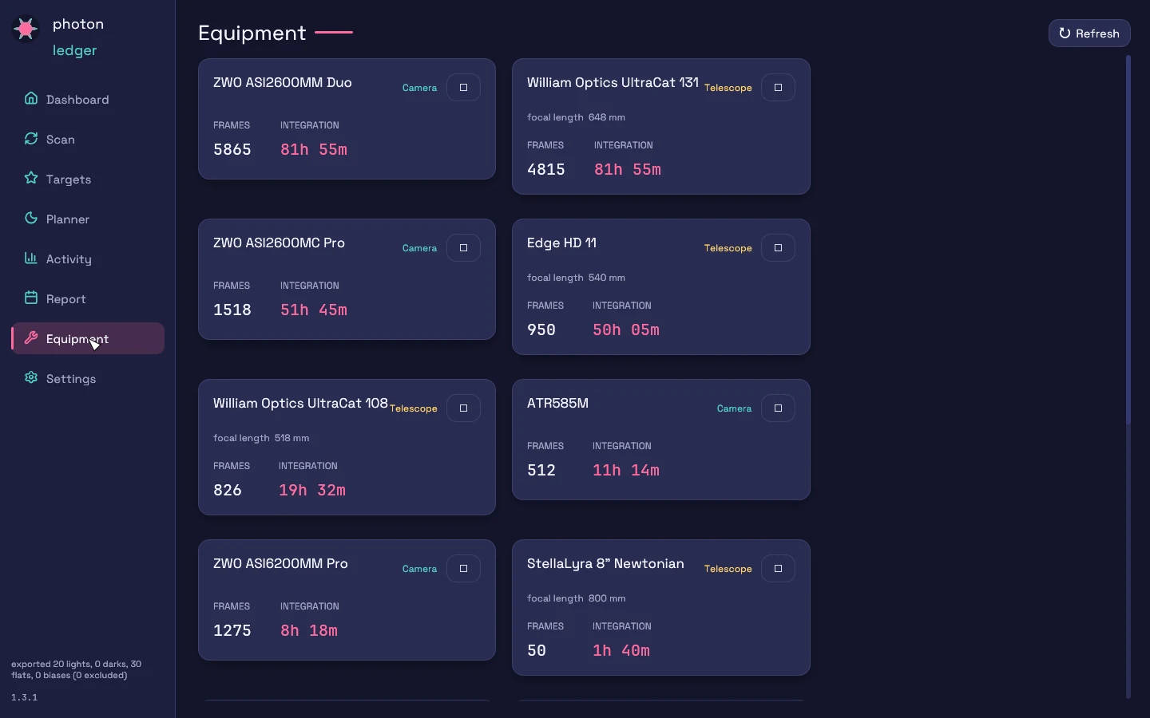Click the 'William Optics UltraCat 131' card title

coord(613,83)
